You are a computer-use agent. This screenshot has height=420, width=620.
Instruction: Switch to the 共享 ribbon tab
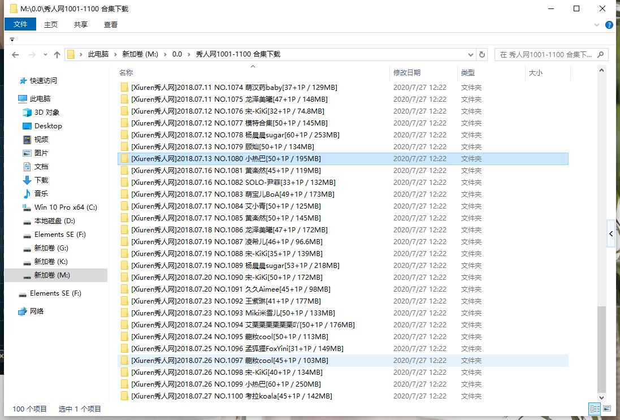[81, 24]
